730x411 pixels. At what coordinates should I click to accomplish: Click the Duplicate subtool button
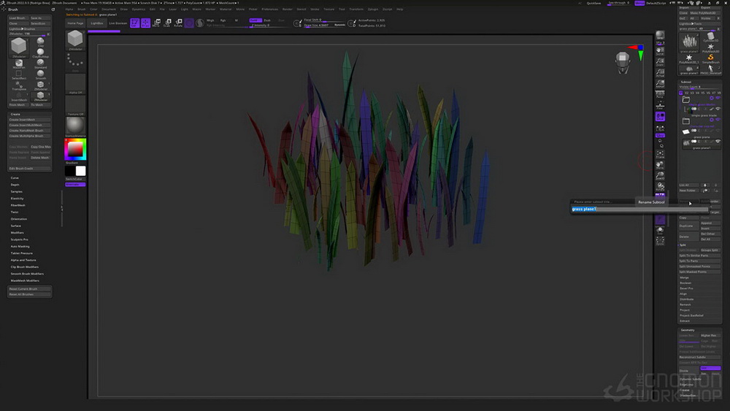688,226
